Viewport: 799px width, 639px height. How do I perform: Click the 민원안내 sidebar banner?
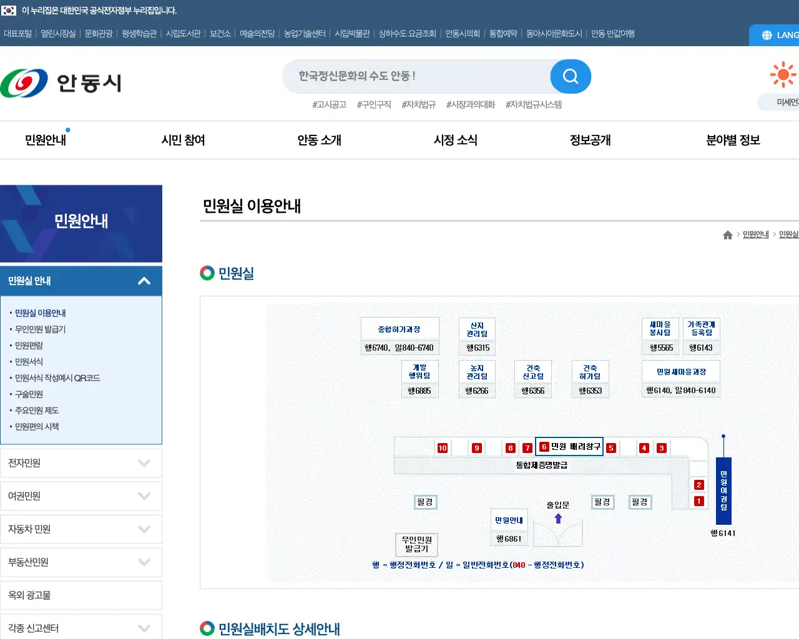click(81, 223)
